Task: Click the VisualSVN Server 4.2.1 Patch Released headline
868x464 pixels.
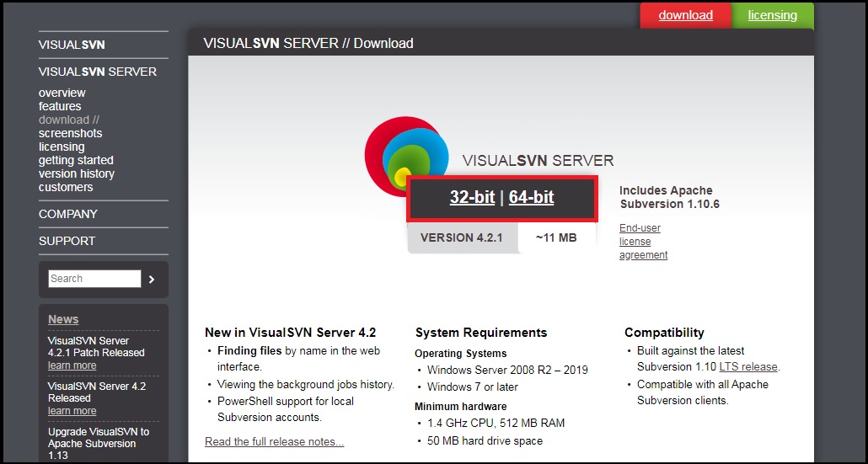Action: 96,347
